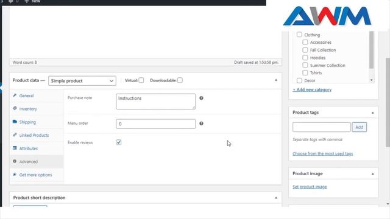
Task: Click the category list scrollbar thumb
Action: (x=371, y=50)
